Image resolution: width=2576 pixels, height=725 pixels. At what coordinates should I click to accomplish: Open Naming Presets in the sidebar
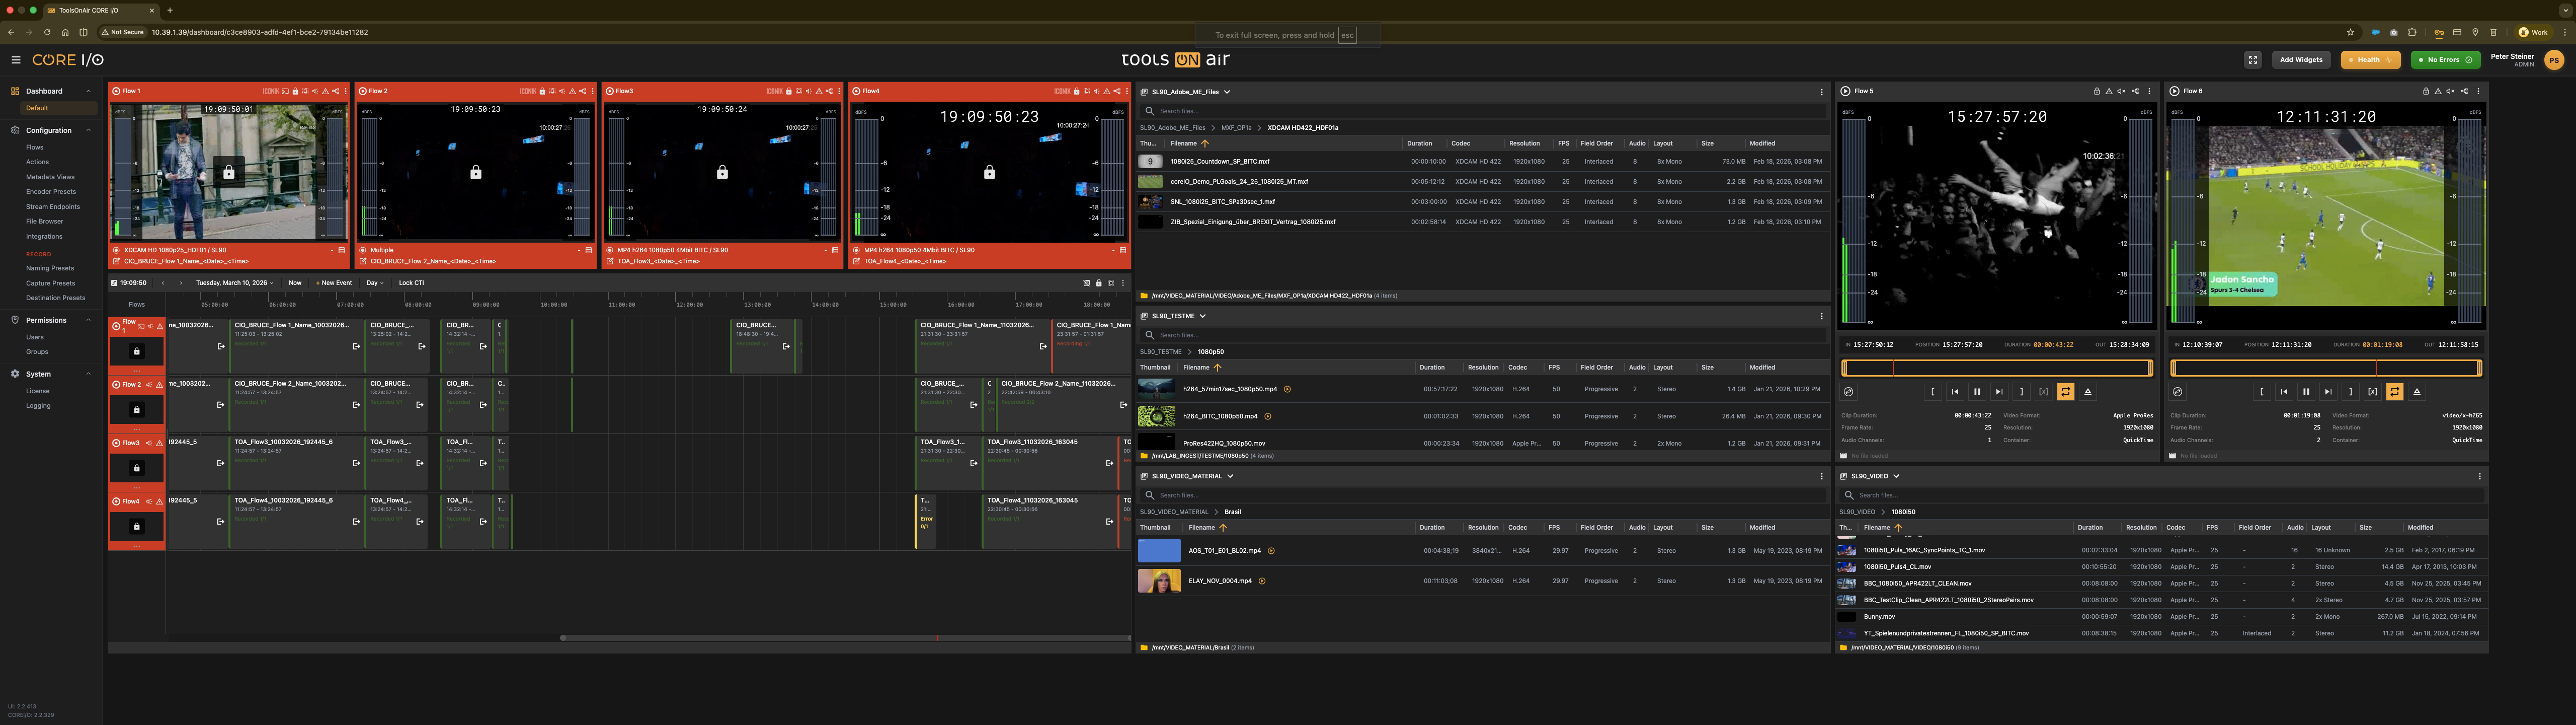pos(50,268)
